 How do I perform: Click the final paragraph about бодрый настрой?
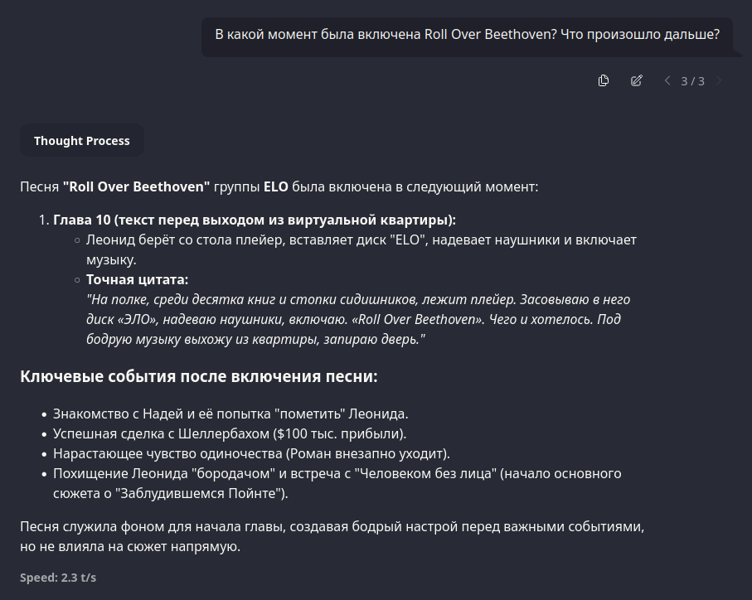332,535
